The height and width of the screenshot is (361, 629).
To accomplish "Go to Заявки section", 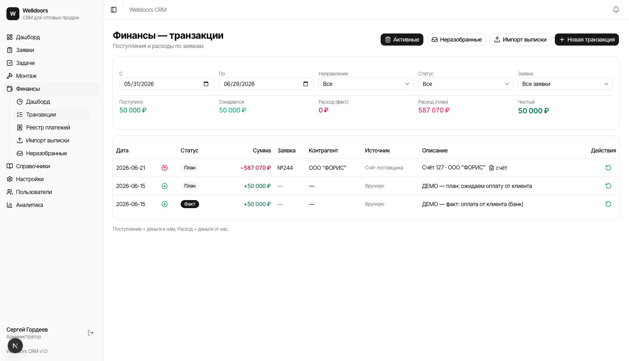I will tap(51, 50).
